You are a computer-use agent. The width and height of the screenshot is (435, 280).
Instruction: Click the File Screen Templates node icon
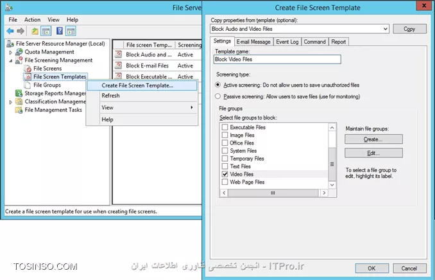pyautogui.click(x=28, y=76)
